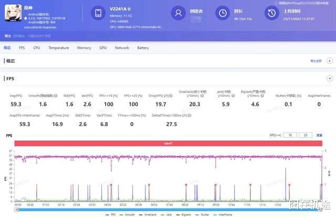336x217 pixels.
Task: Click the upload time history icon
Action: (x=272, y=13)
